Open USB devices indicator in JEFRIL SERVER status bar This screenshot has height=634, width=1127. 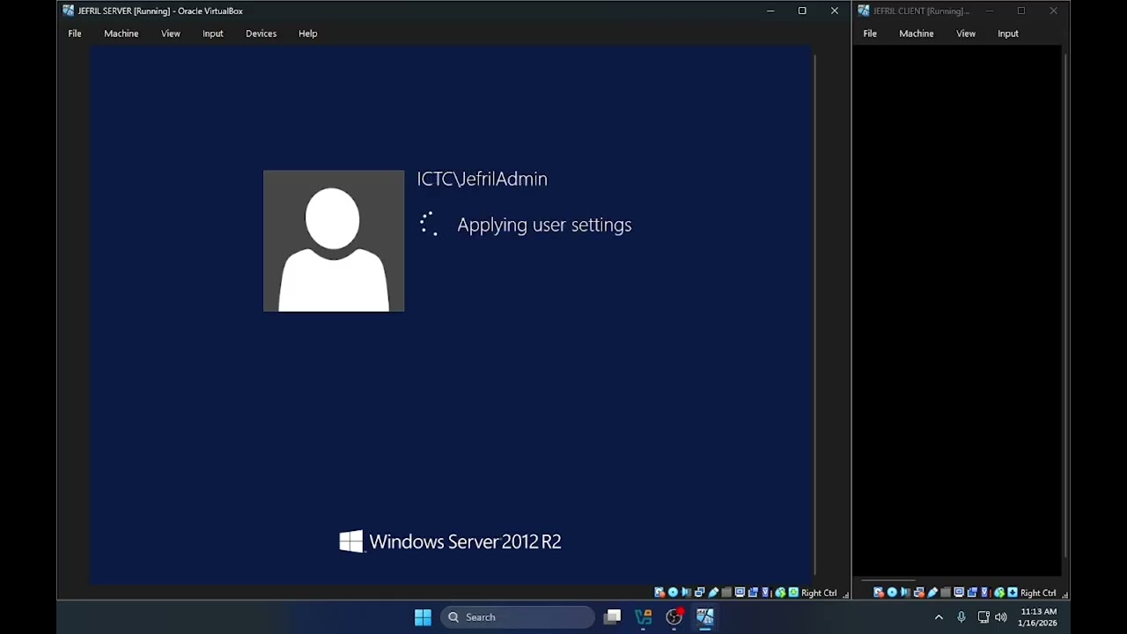pyautogui.click(x=713, y=593)
